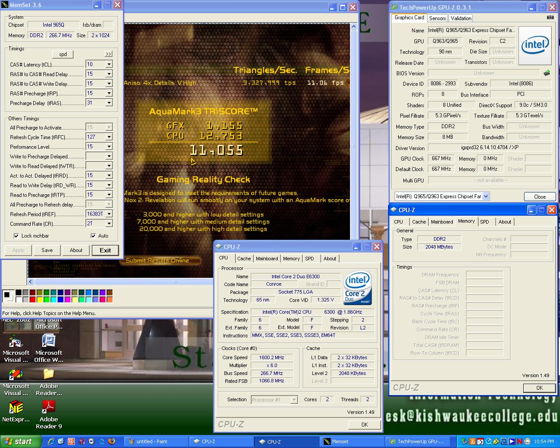This screenshot has width=560, height=448.
Task: Open the GPU-Z graphics card selector dropdown
Action: pyautogui.click(x=486, y=196)
